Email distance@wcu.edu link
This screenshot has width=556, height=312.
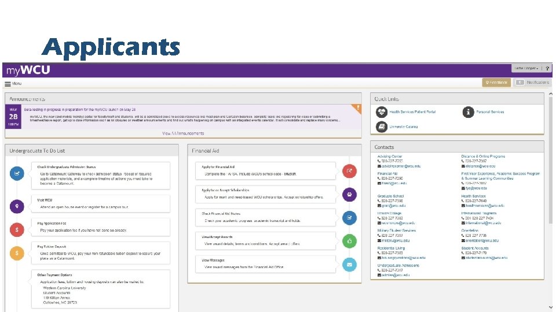pyautogui.click(x=481, y=166)
